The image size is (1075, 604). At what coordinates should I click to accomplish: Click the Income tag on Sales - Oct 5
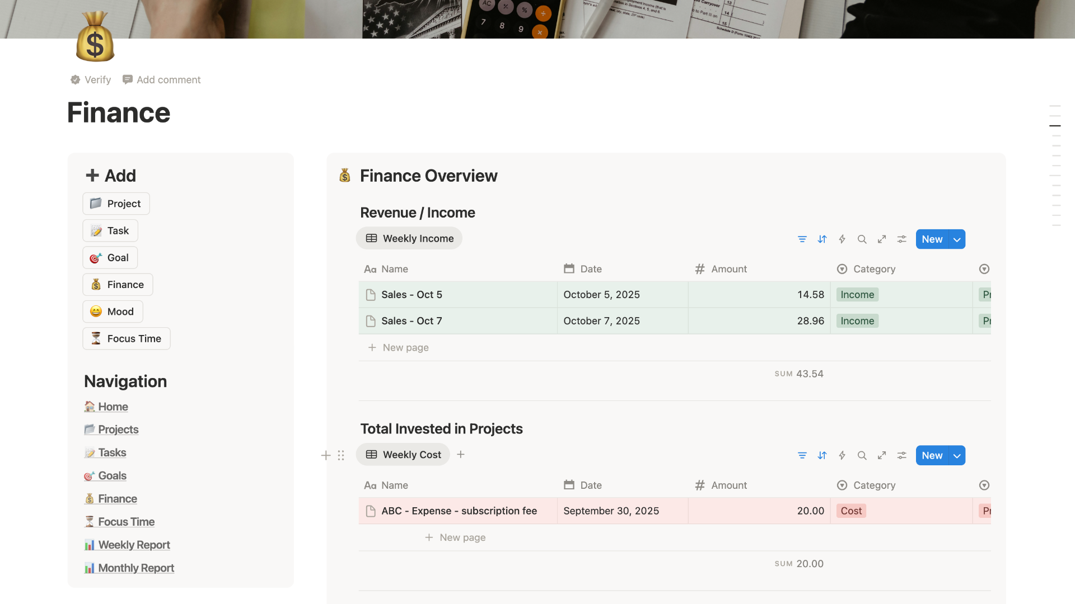tap(857, 295)
